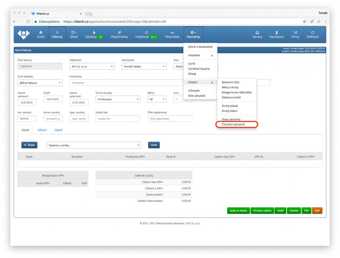The image size is (340, 258).
Task: Open Objednávky leaf icon section
Action: pos(119,35)
